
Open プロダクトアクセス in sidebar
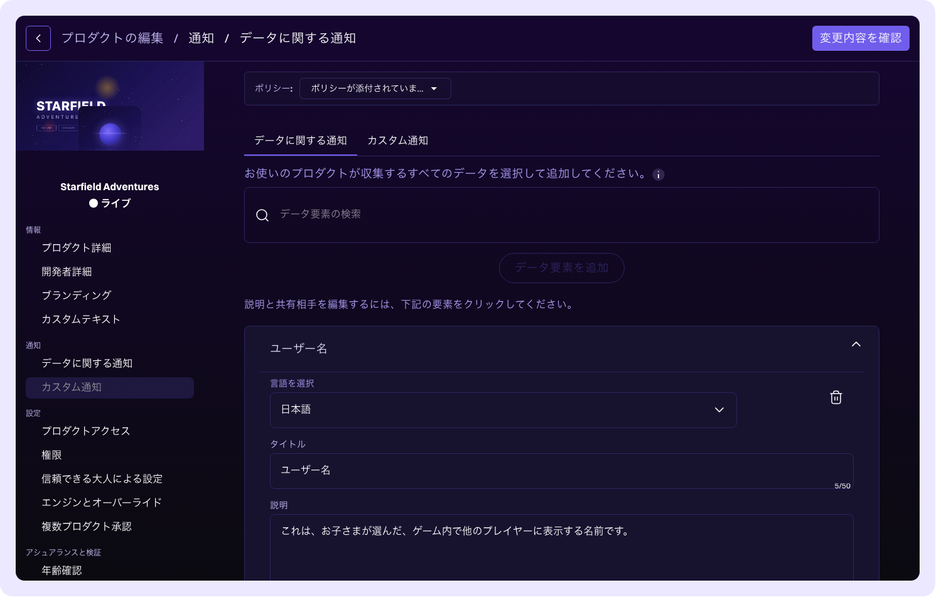pos(86,431)
